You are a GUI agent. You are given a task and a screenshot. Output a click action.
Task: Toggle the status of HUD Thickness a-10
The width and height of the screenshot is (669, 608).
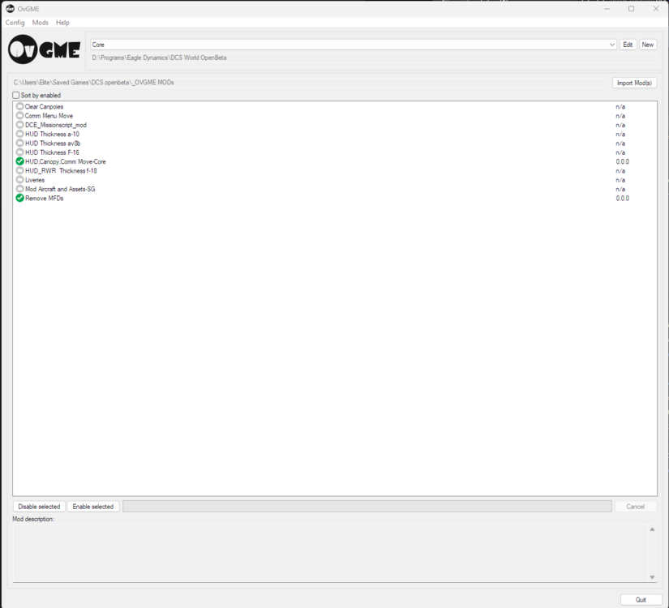click(x=19, y=134)
